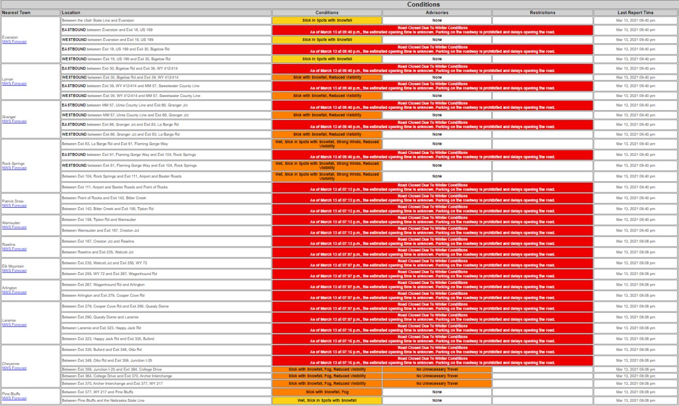Select 'Between Exit 267, Wagonhound Rd and Arlington'
Image resolution: width=679 pixels, height=406 pixels.
[x=167, y=285]
